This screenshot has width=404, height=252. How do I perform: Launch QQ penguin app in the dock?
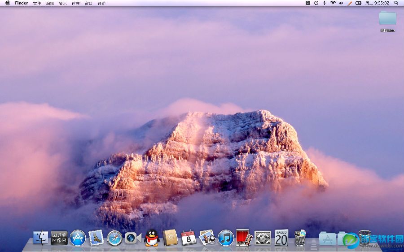tap(152, 238)
